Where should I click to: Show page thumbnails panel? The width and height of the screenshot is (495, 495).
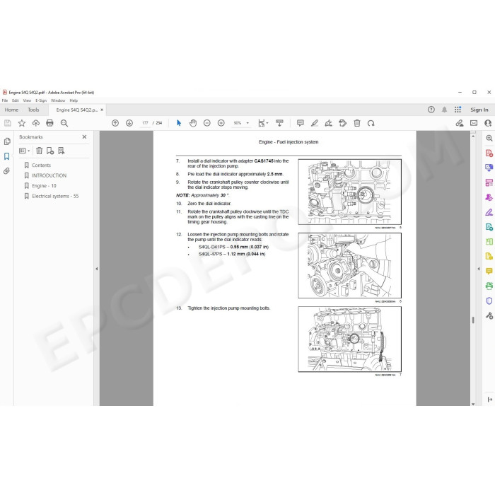pos(7,141)
